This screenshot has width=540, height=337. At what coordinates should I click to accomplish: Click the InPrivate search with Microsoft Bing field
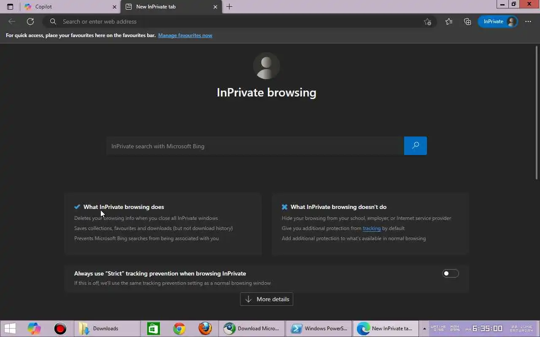point(255,146)
